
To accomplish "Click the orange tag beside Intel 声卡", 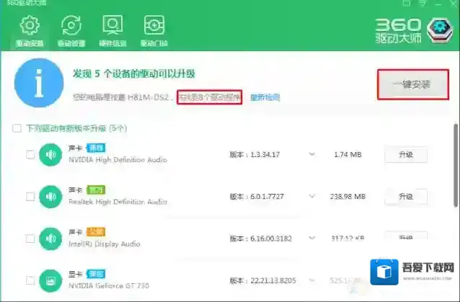I will [x=96, y=232].
